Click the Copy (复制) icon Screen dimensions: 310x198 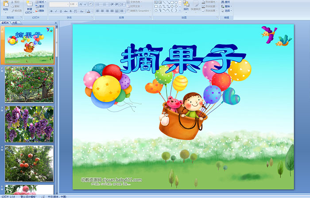tap(12, 6)
